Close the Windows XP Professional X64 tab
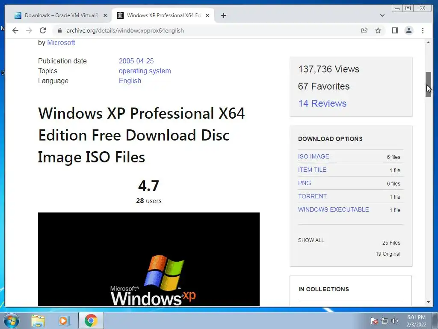 (x=207, y=15)
